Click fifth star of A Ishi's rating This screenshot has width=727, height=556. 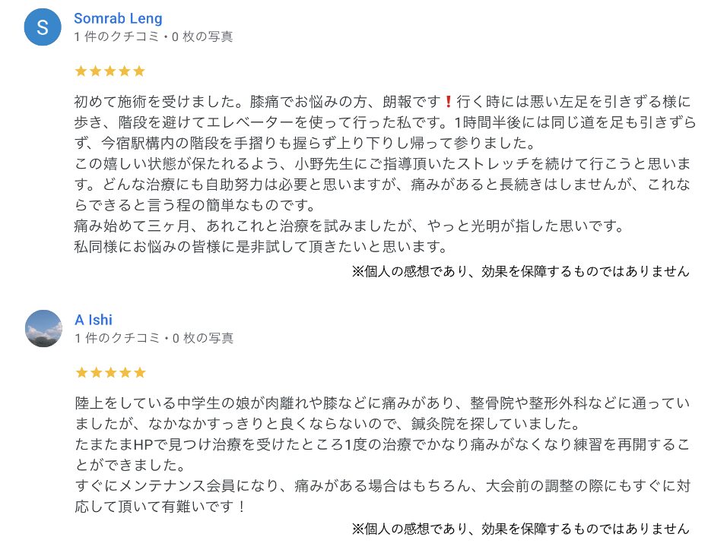140,373
